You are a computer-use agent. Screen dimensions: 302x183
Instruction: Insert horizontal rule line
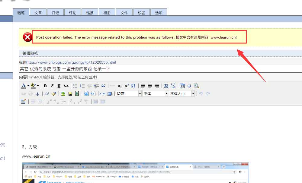point(113,86)
